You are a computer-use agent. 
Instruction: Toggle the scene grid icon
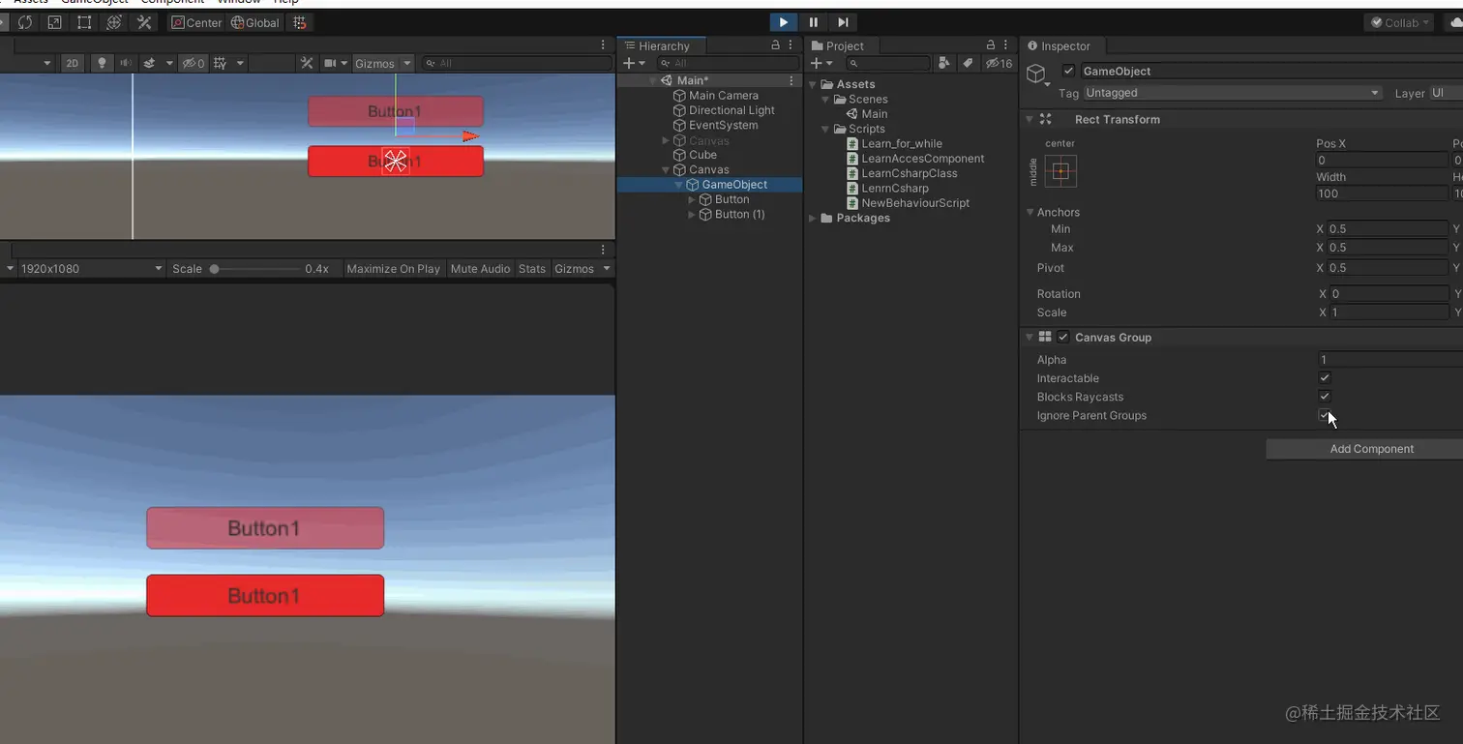click(221, 63)
